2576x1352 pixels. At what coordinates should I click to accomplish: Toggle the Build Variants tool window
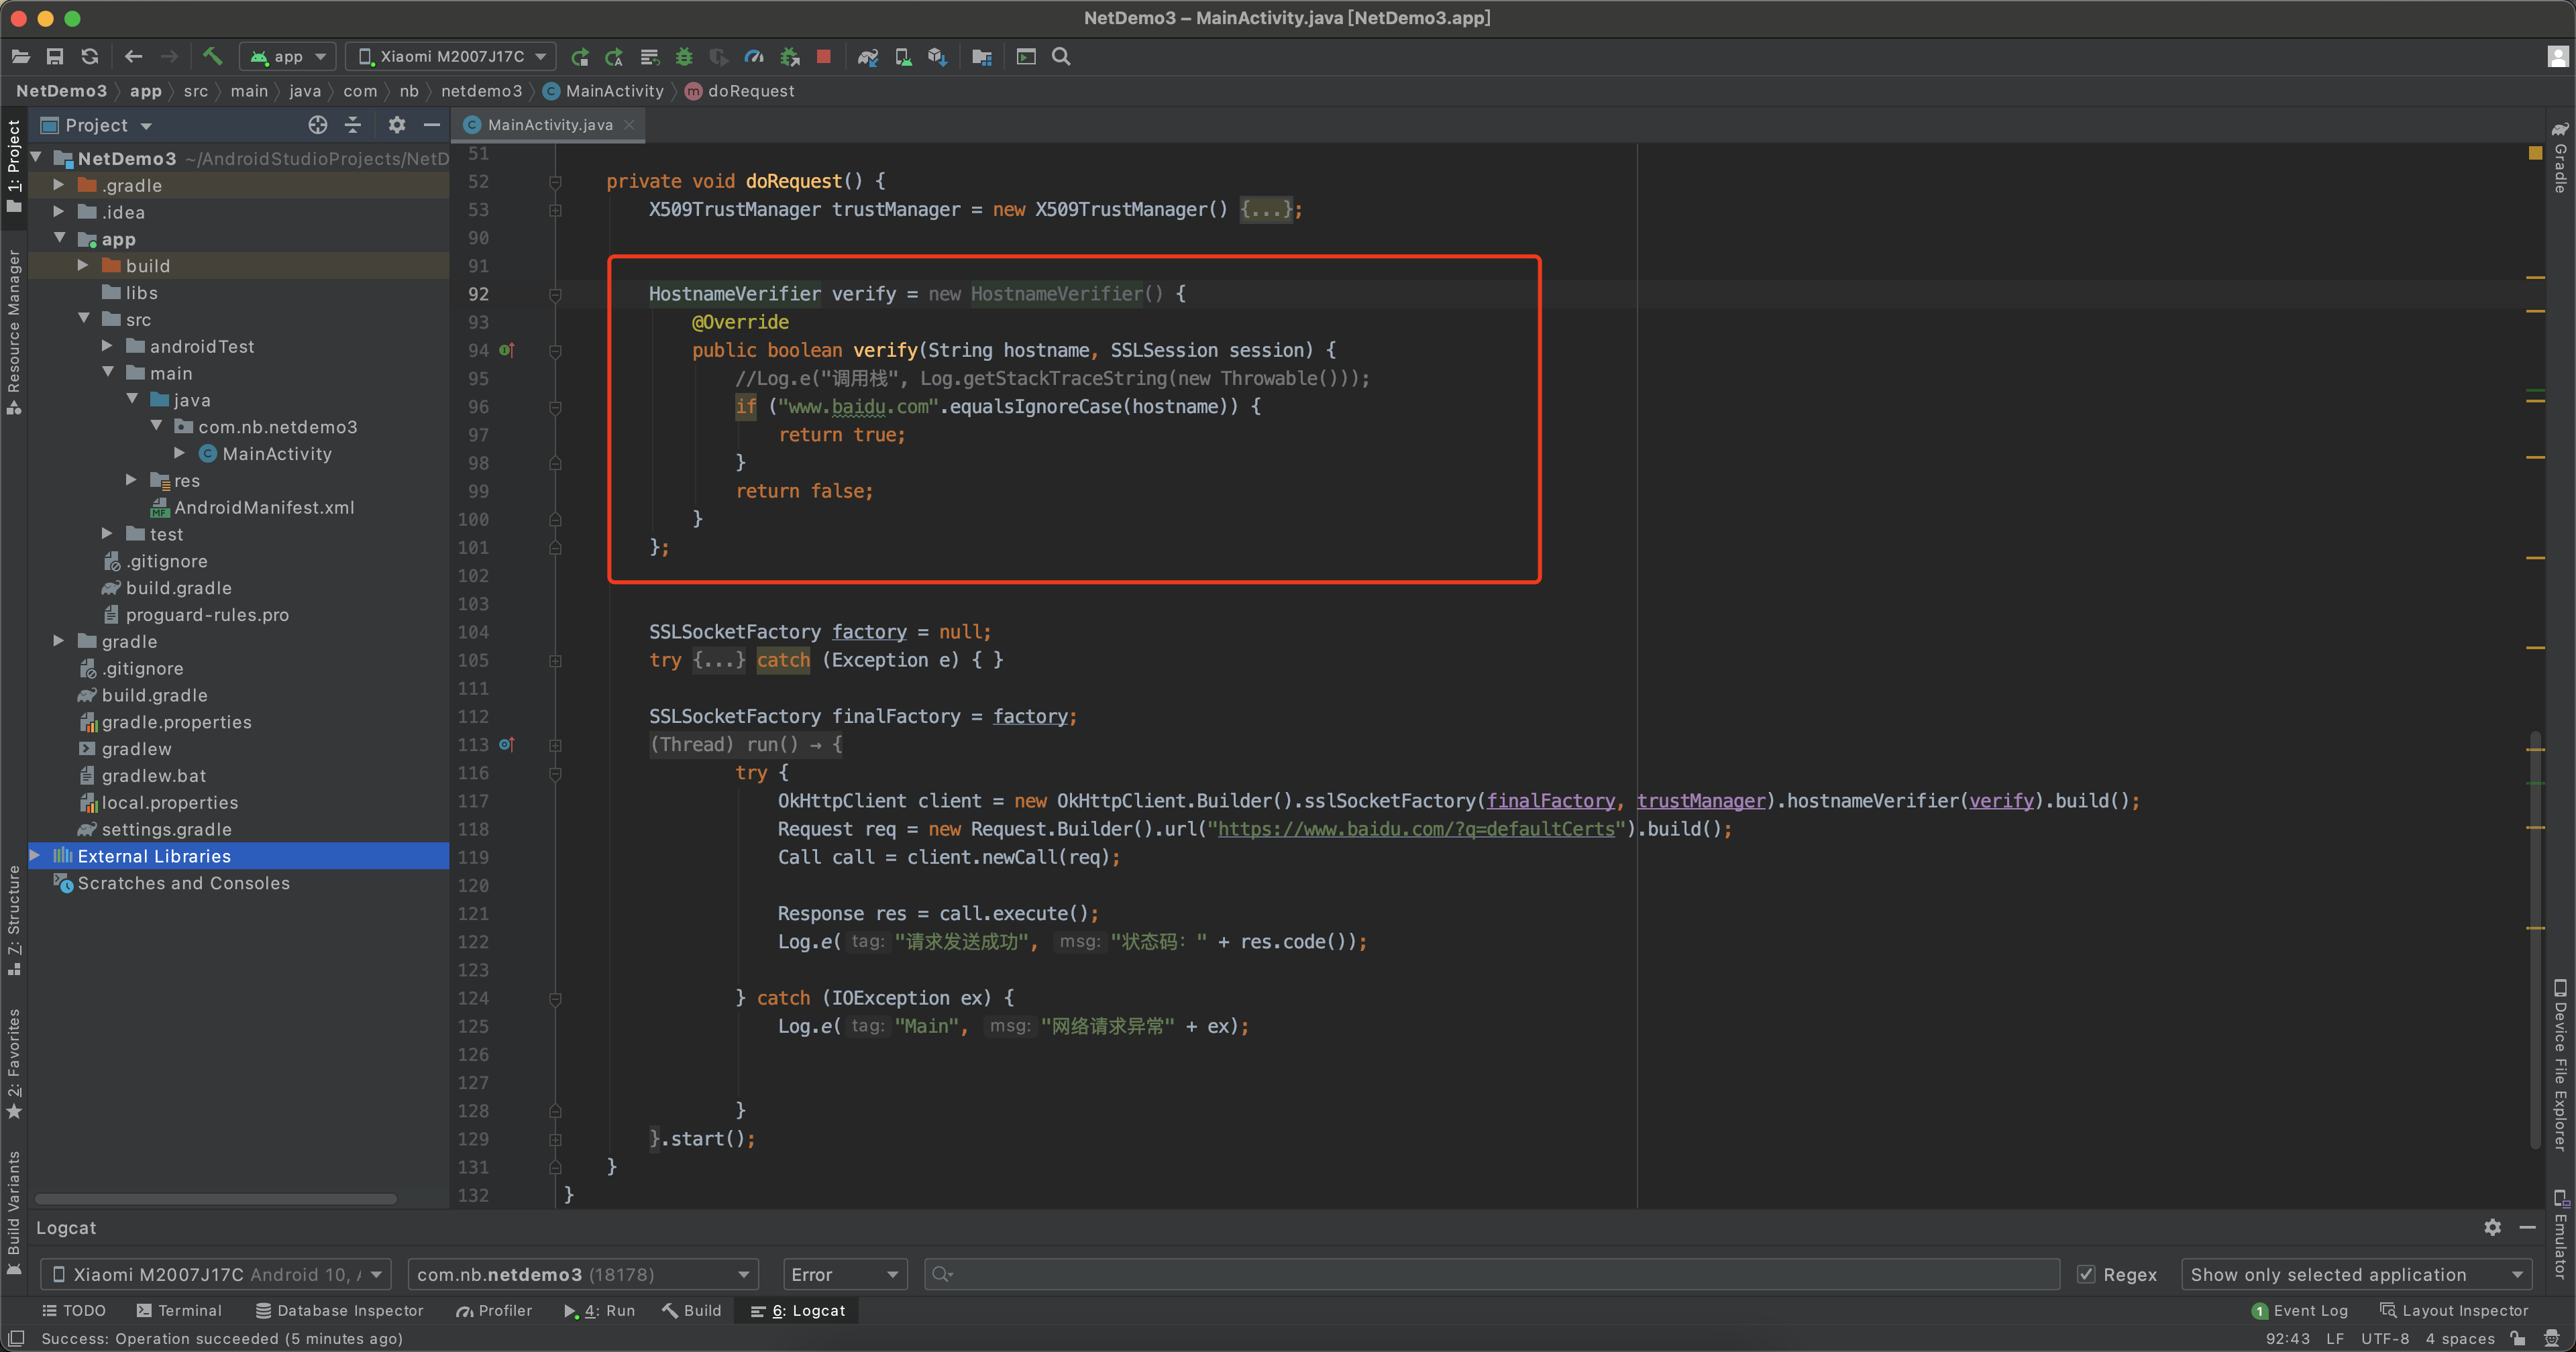point(14,1213)
